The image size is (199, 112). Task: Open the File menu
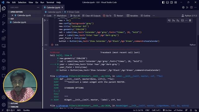[8, 2]
